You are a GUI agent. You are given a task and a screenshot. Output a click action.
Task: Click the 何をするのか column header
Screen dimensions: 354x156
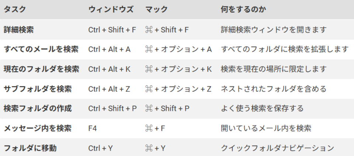243,10
